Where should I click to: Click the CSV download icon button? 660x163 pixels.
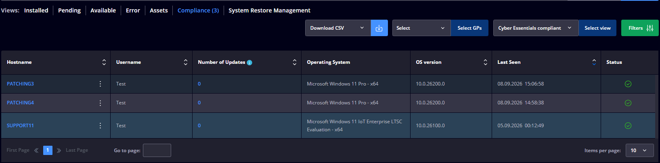(379, 28)
